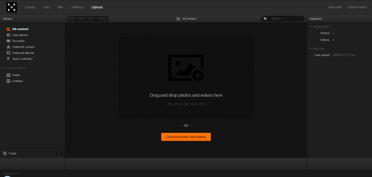The height and width of the screenshot is (177, 372).
Task: Select the Unlisted collection label
Action: coord(18,81)
